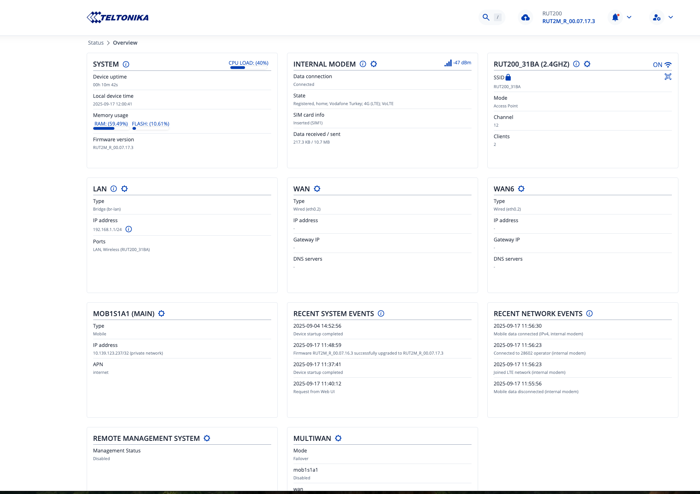Expand the notifications dropdown chevron
The image size is (700, 494).
pyautogui.click(x=629, y=17)
